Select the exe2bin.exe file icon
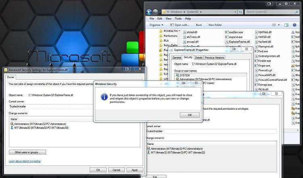 [x=227, y=32]
